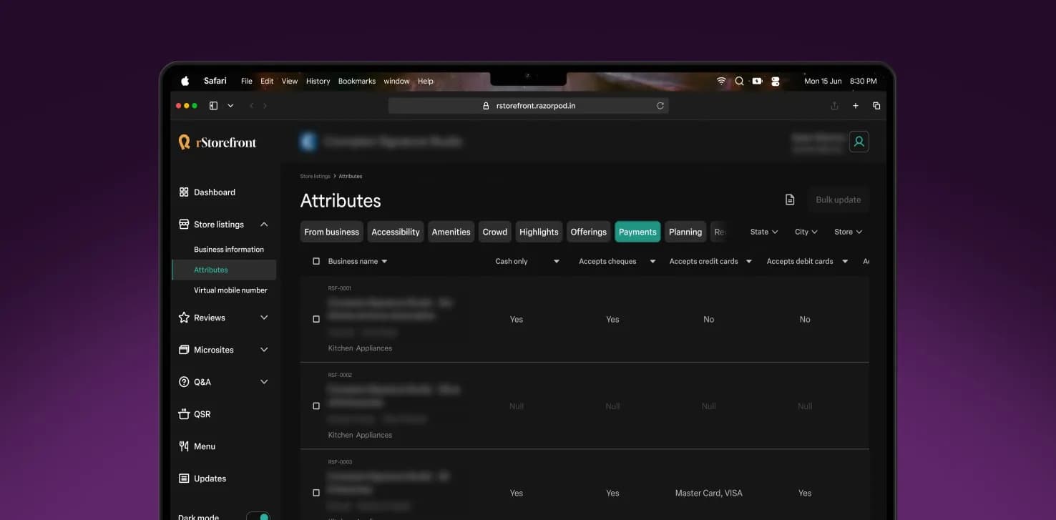Click the document export icon beside Bulk update

pyautogui.click(x=790, y=200)
